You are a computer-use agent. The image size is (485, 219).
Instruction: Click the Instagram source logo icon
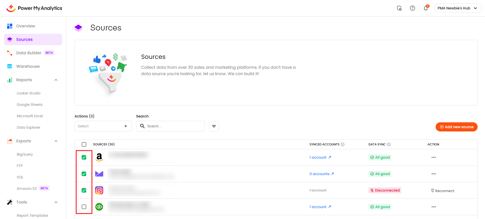point(99,190)
